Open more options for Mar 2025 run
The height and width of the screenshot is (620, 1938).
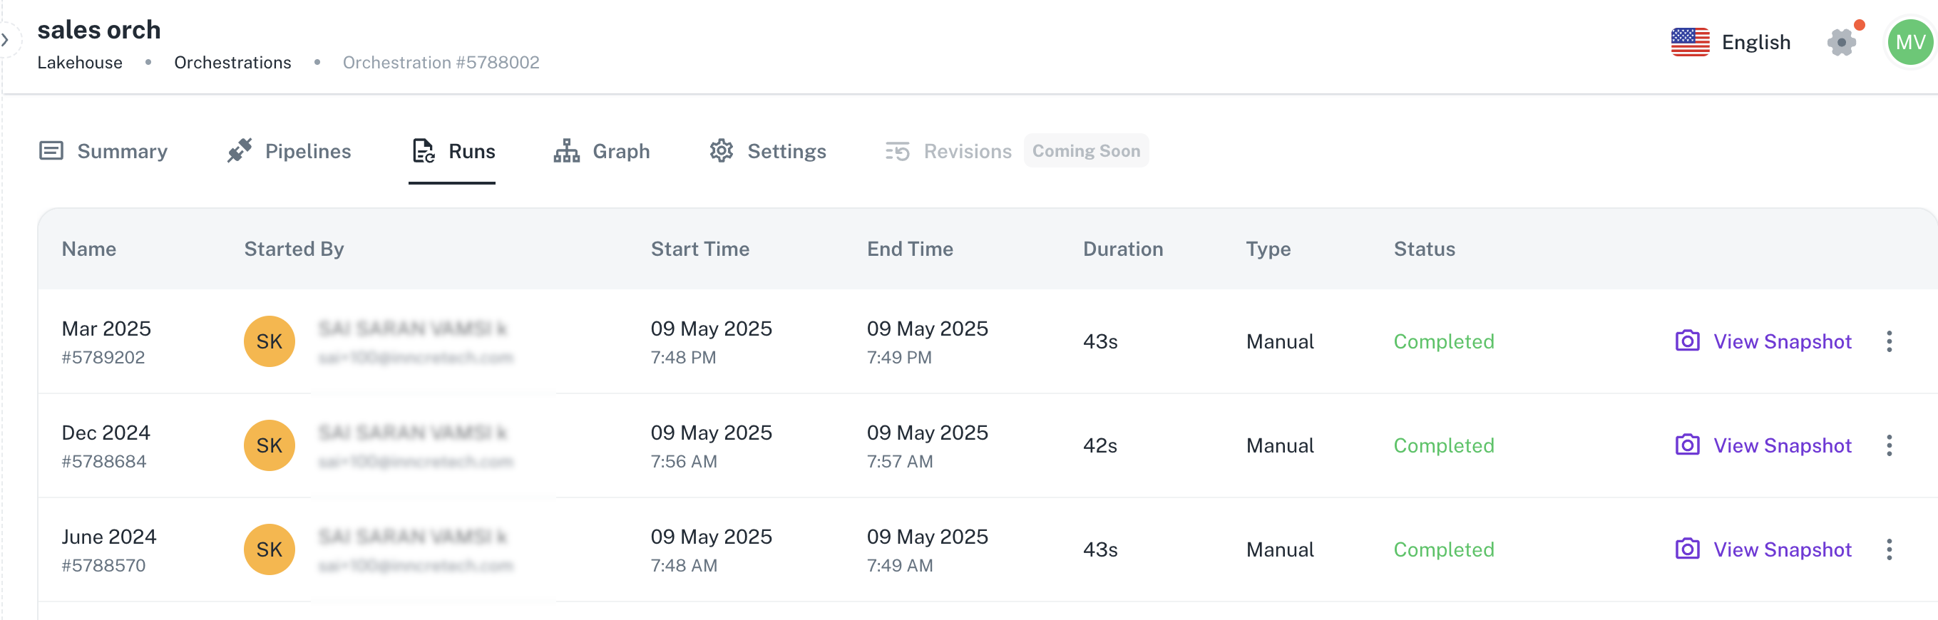click(1889, 342)
